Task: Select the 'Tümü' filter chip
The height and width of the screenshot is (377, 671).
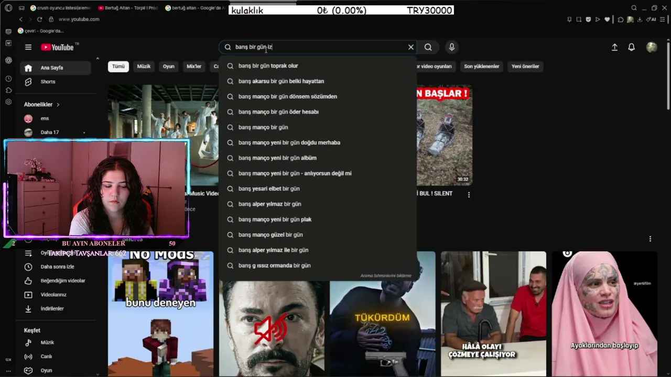Action: (118, 66)
